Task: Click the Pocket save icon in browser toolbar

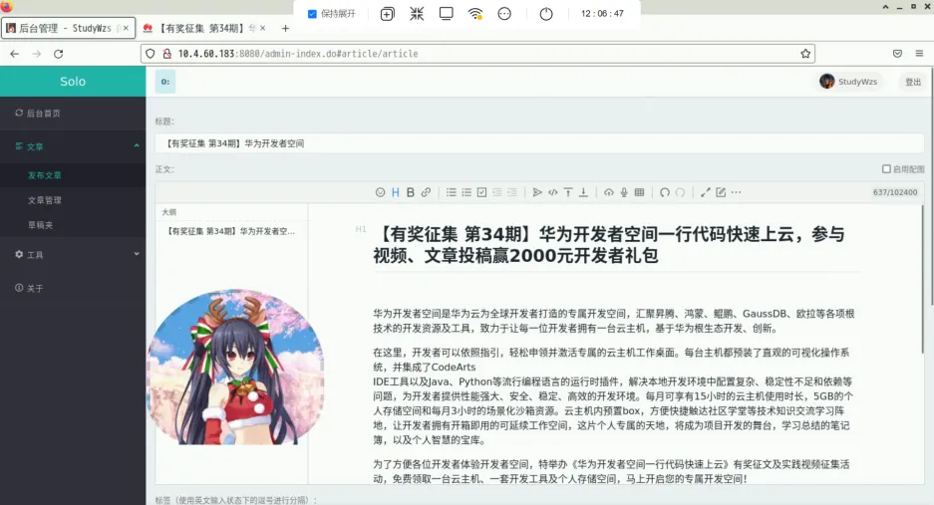Action: pyautogui.click(x=898, y=54)
